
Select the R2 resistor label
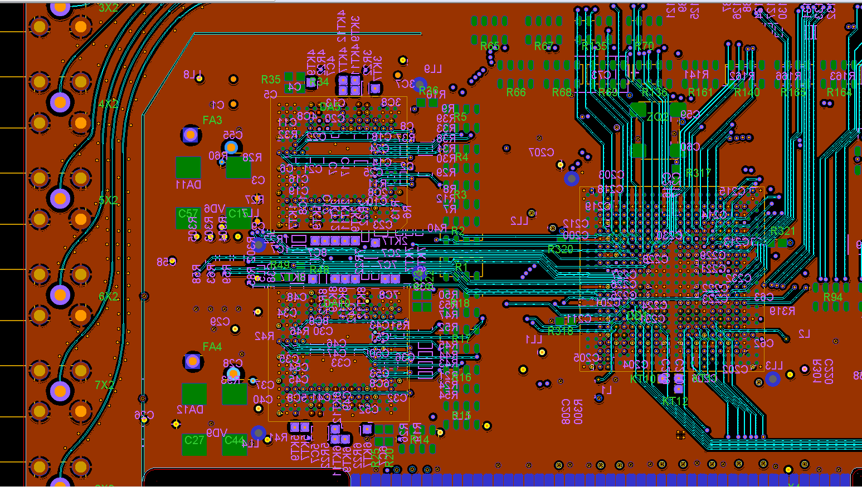(457, 231)
